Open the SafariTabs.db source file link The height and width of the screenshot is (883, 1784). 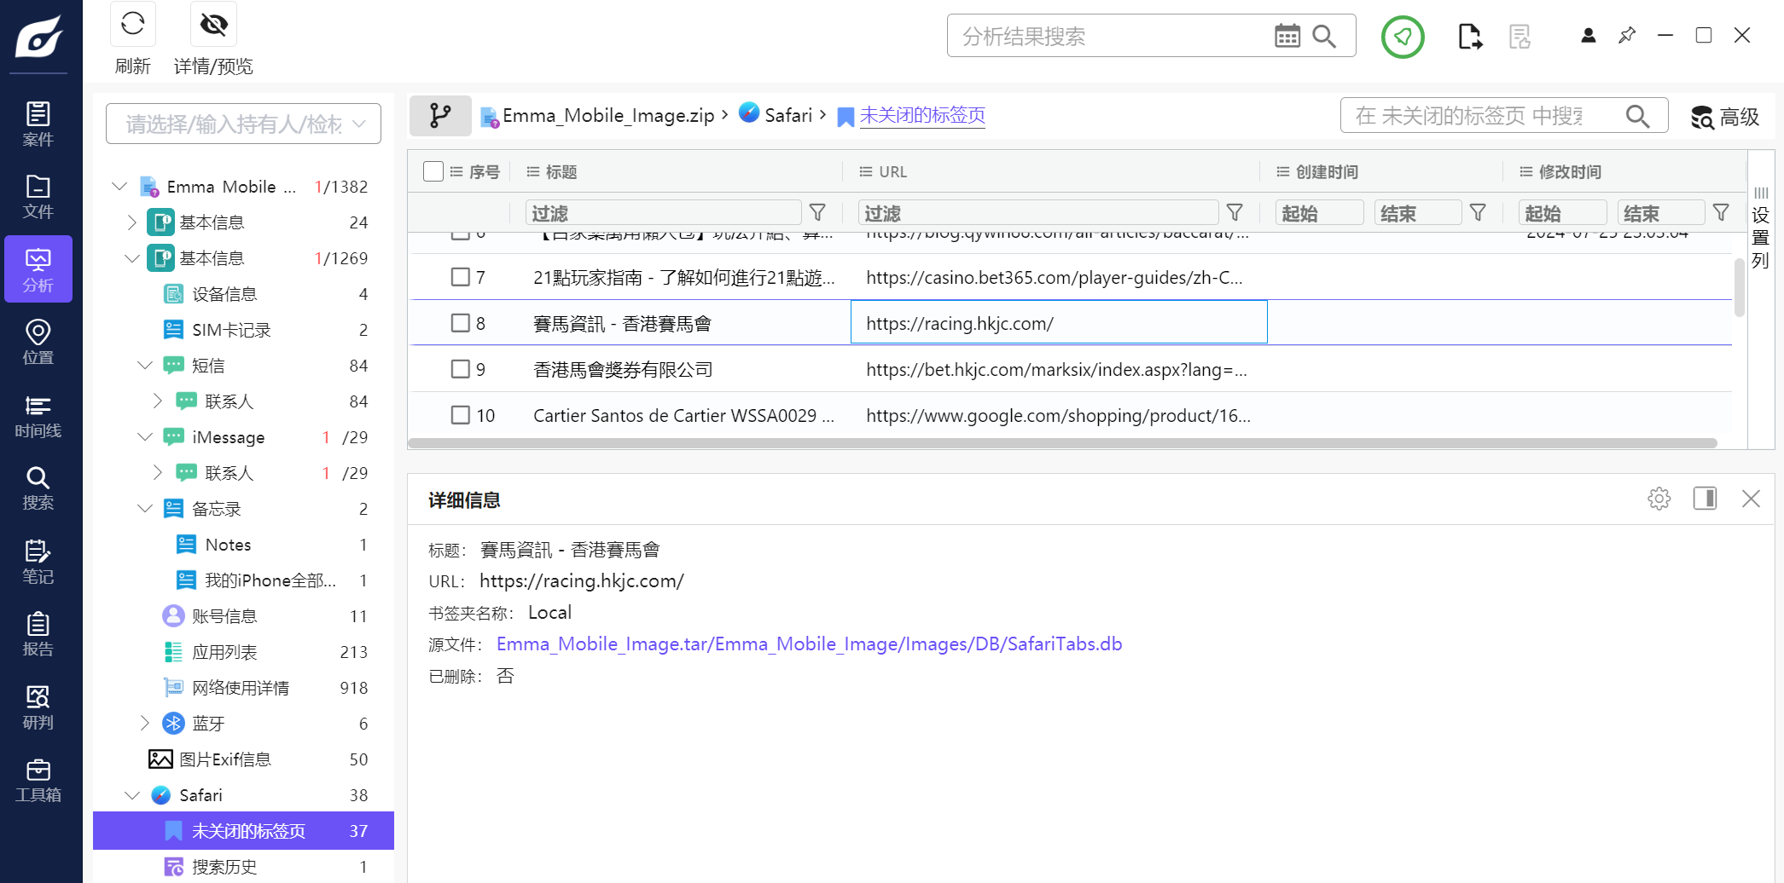pyautogui.click(x=809, y=644)
